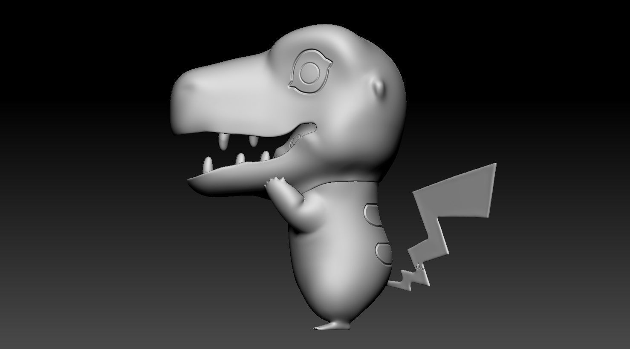Viewport: 630px width, 349px height.
Task: Click the character's circular eye on the model
Action: [310, 74]
